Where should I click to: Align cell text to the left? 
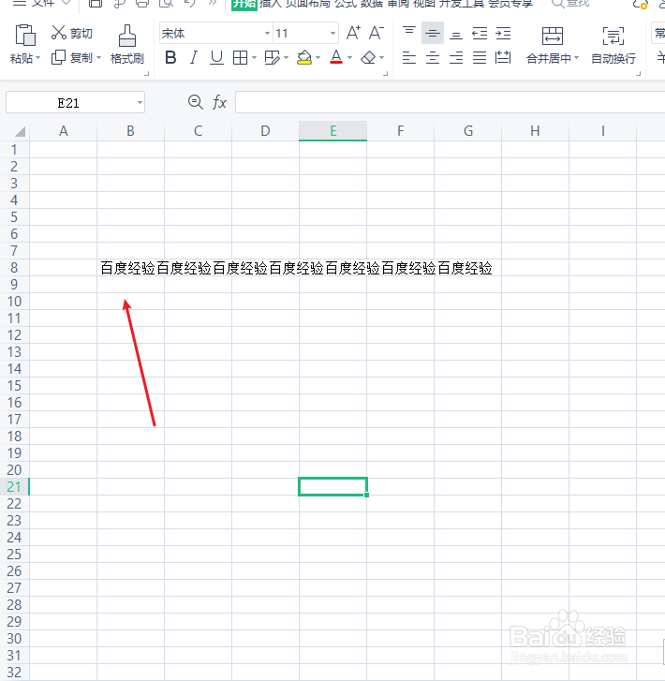pyautogui.click(x=408, y=57)
